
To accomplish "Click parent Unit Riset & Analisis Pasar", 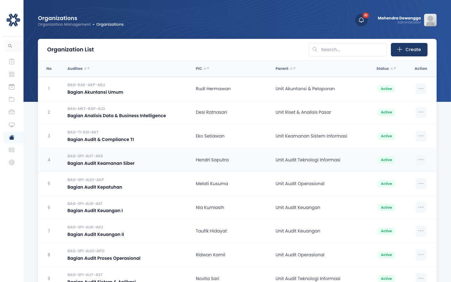I will [x=303, y=112].
